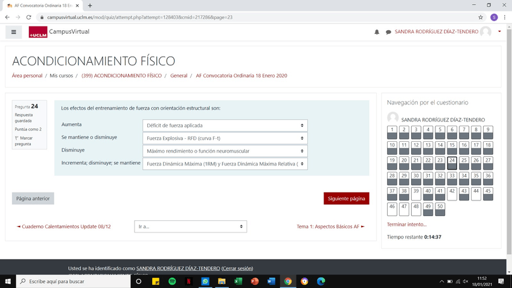Image resolution: width=512 pixels, height=288 pixels.
Task: Open the hamburger side menu
Action: click(x=13, y=32)
